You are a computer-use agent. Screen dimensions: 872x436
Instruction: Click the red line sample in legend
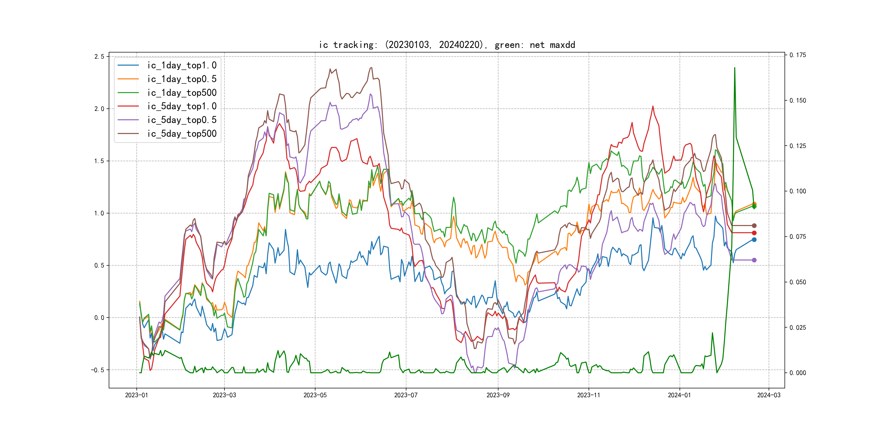(x=128, y=106)
